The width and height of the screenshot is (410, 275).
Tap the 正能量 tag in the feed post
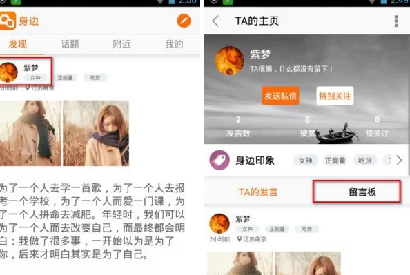tap(65, 78)
